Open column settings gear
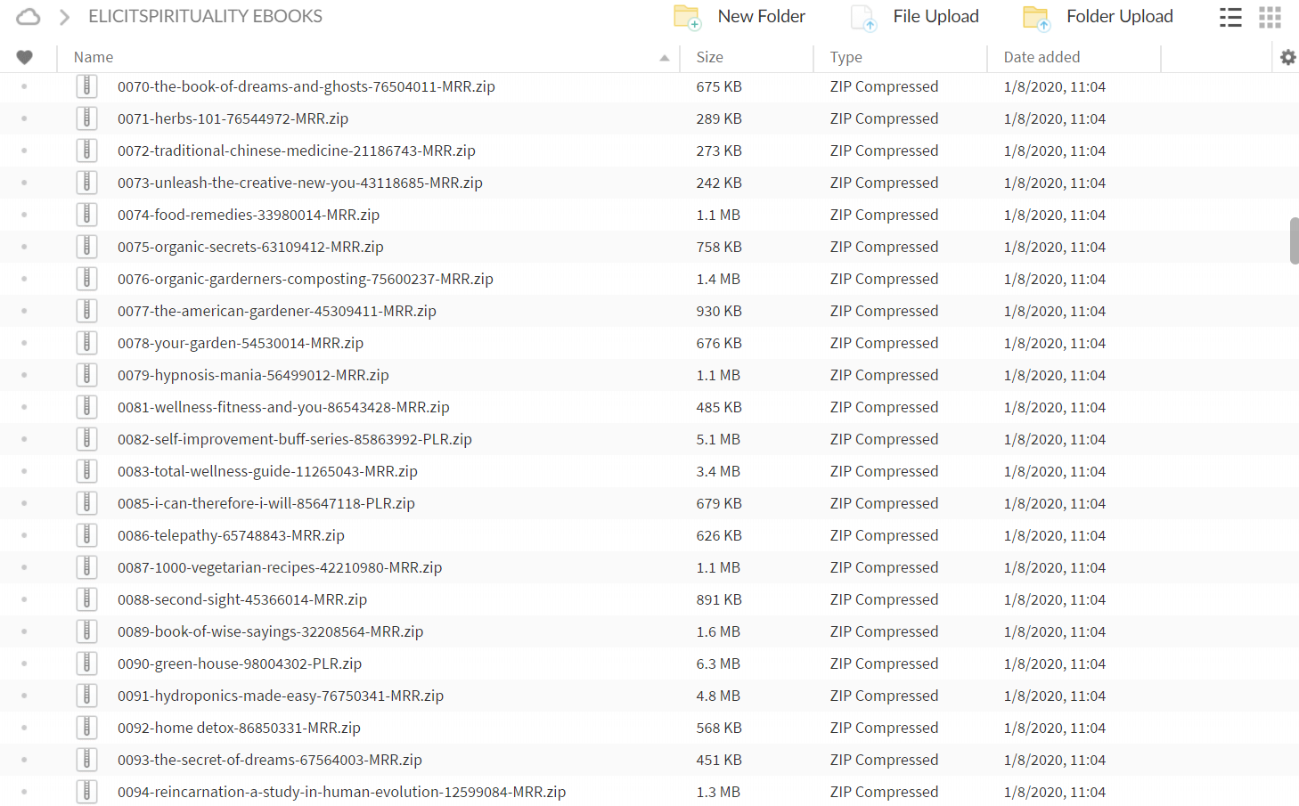Screen dimensions: 1299x806 (x=1287, y=57)
